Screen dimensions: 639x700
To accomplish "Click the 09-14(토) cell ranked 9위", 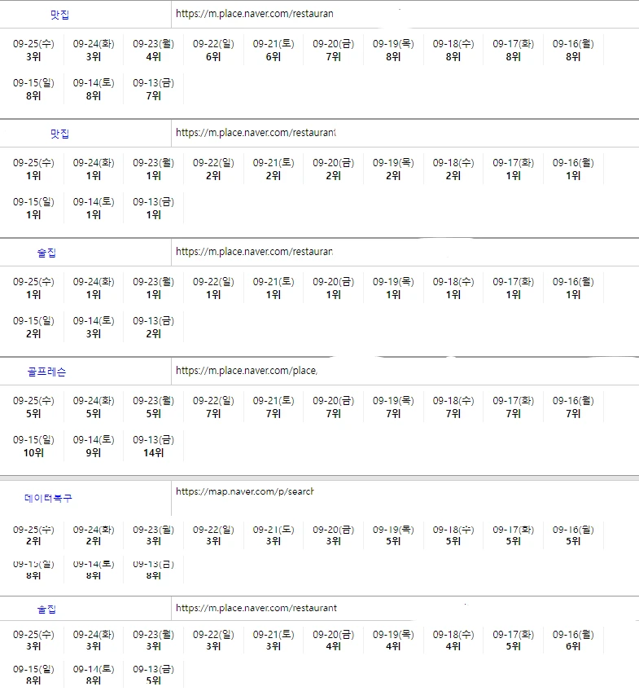I will click(x=94, y=447).
